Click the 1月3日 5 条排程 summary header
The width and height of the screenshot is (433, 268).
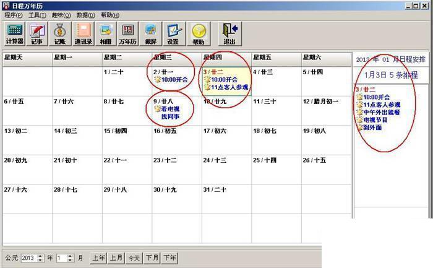click(391, 75)
